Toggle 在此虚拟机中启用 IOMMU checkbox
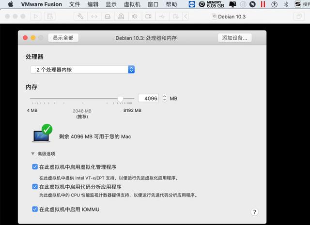The image size is (310, 225). [35, 209]
